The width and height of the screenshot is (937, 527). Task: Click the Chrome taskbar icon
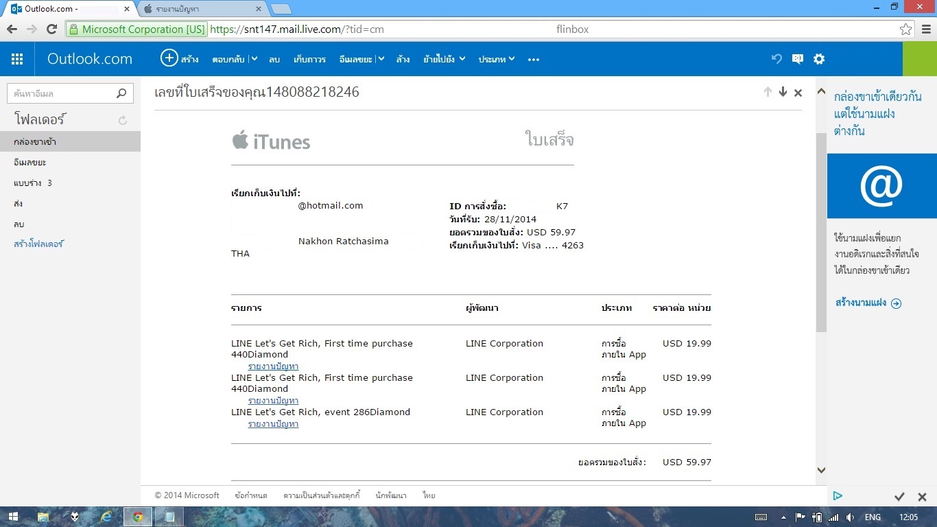point(138,517)
